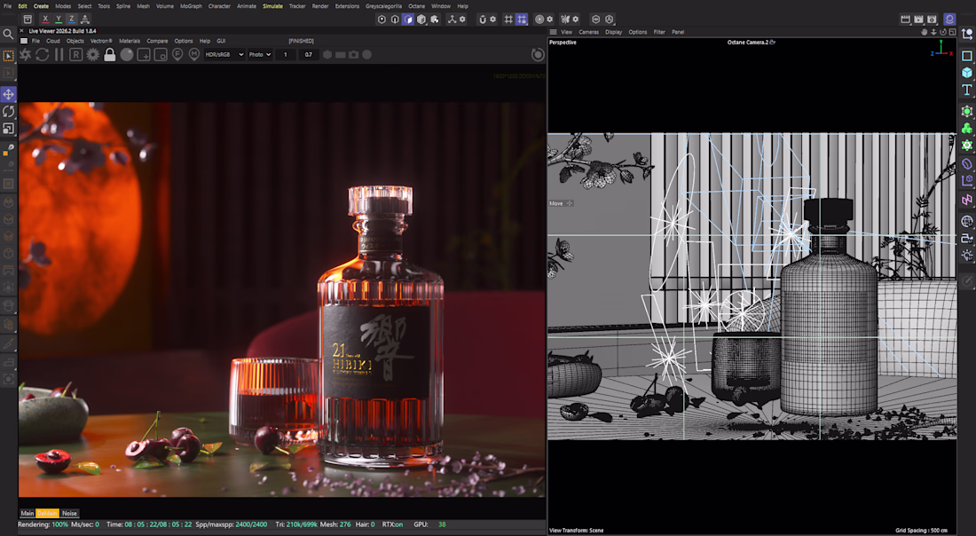The image size is (976, 536).
Task: Open the Cloud menu in Live Viewer
Action: 53,41
